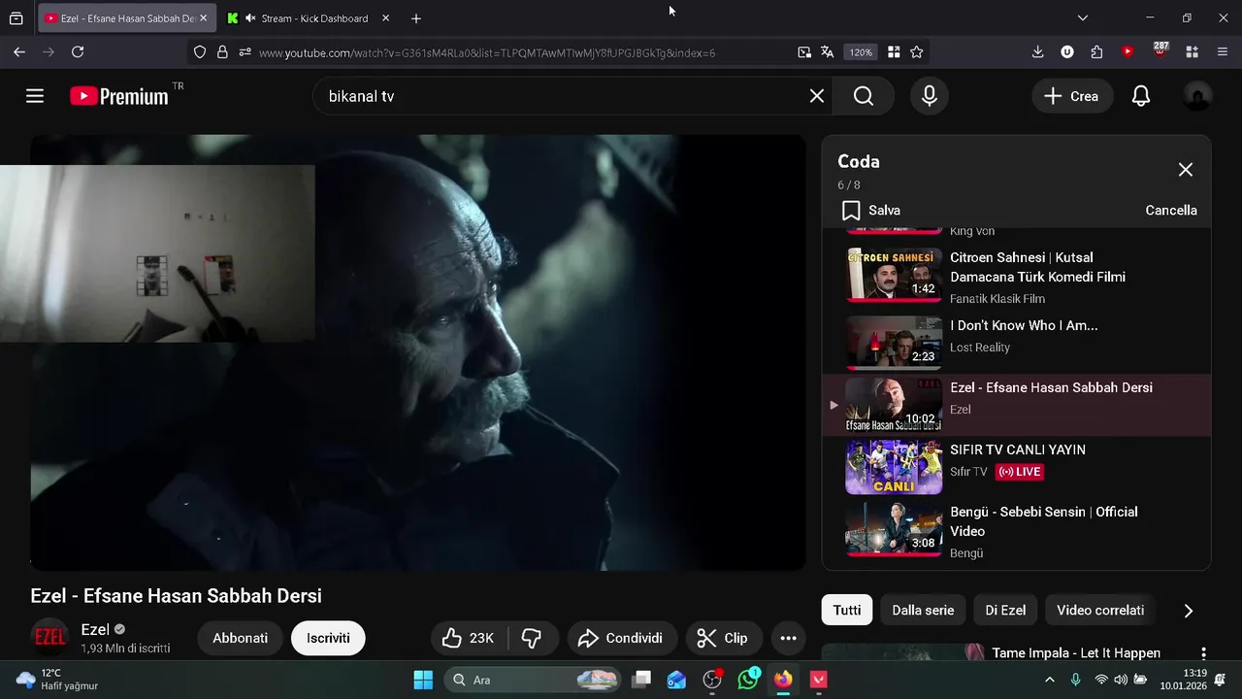
Task: Click the Abbonati membership button
Action: tap(241, 638)
